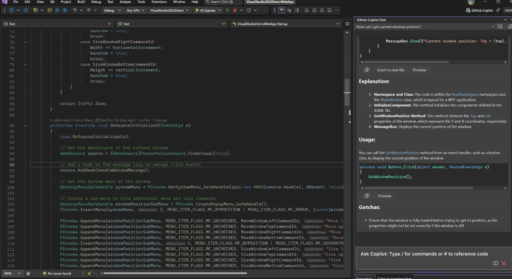
Task: Open the File menu
Action: click(15, 2)
